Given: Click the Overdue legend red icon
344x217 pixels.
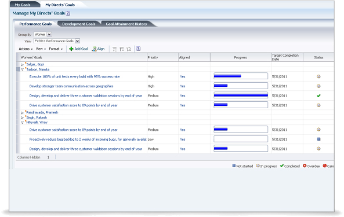Looking at the screenshot, I should point(305,166).
